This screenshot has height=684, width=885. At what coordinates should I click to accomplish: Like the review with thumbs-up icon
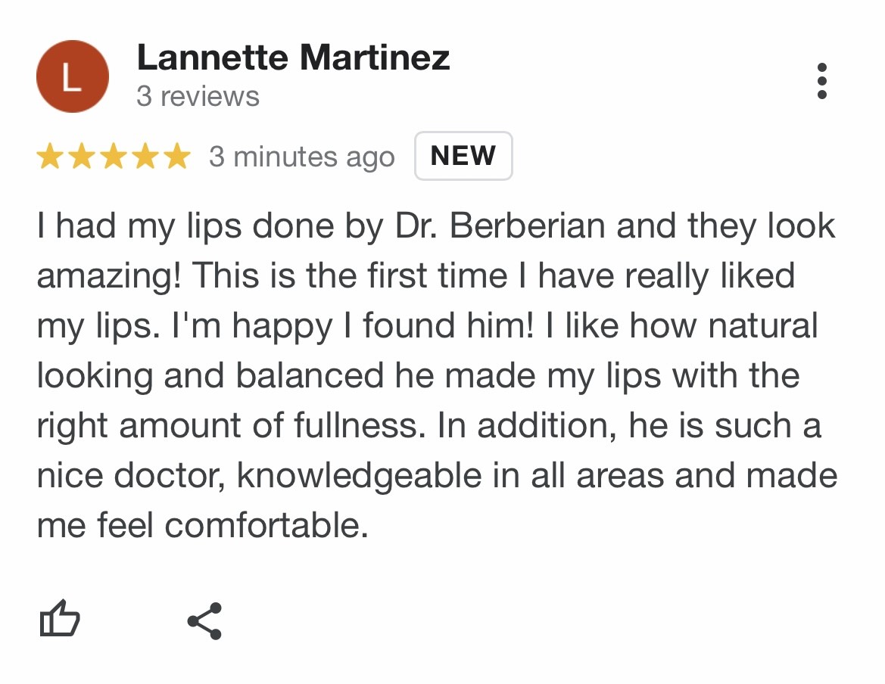59,620
